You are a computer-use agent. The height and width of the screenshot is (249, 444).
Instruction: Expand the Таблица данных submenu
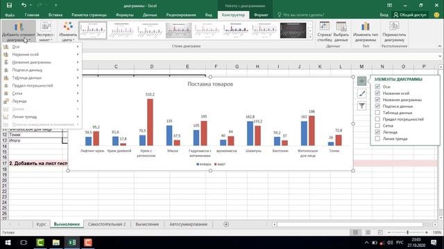point(42,77)
